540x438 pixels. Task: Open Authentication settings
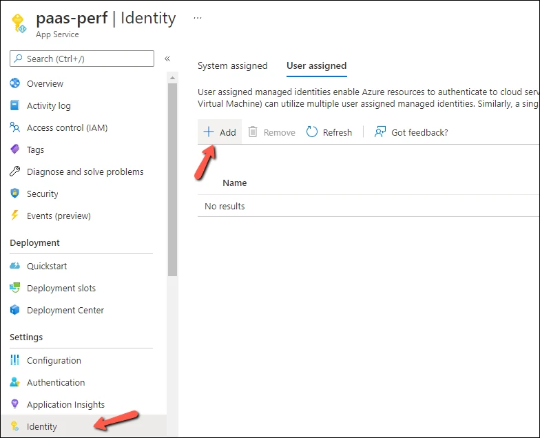[x=56, y=383]
